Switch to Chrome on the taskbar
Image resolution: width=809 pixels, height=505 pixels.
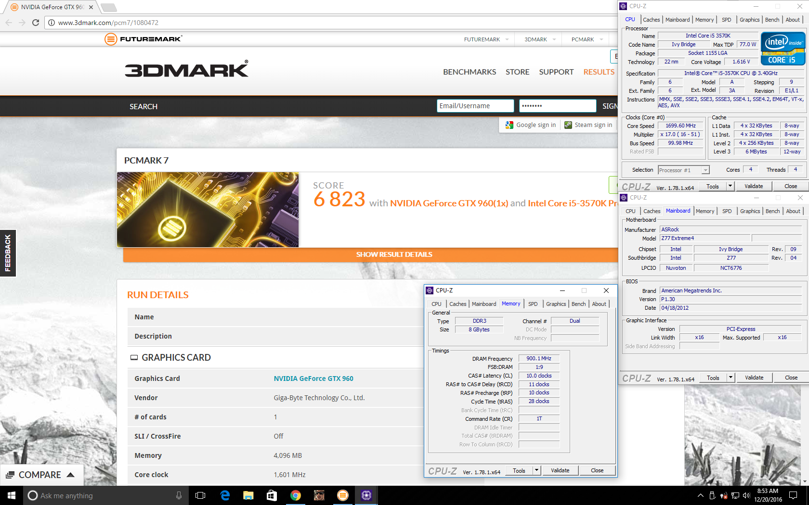295,495
